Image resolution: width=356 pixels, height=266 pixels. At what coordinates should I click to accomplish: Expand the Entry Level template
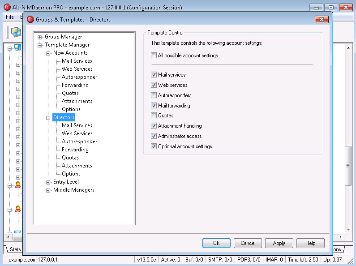point(48,182)
